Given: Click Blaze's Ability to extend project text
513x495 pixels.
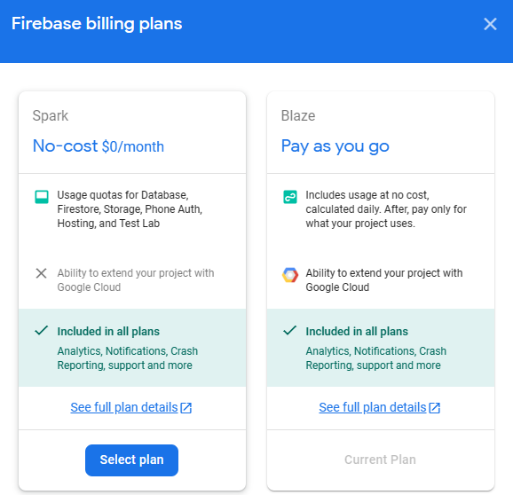Looking at the screenshot, I should pos(384,279).
